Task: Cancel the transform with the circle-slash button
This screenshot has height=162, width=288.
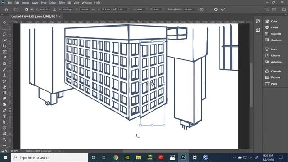Action: pos(216,9)
